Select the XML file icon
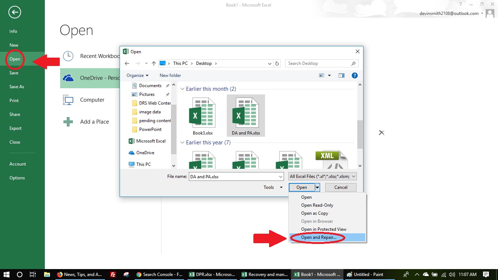 click(x=331, y=159)
